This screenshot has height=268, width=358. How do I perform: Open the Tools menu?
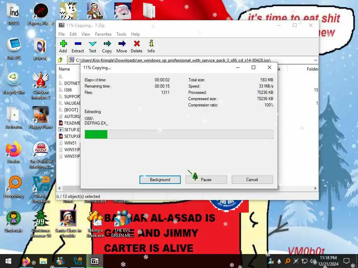[x=121, y=34]
